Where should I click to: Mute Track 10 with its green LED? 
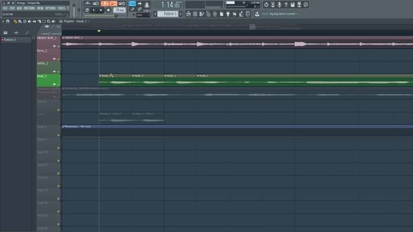[x=59, y=160]
